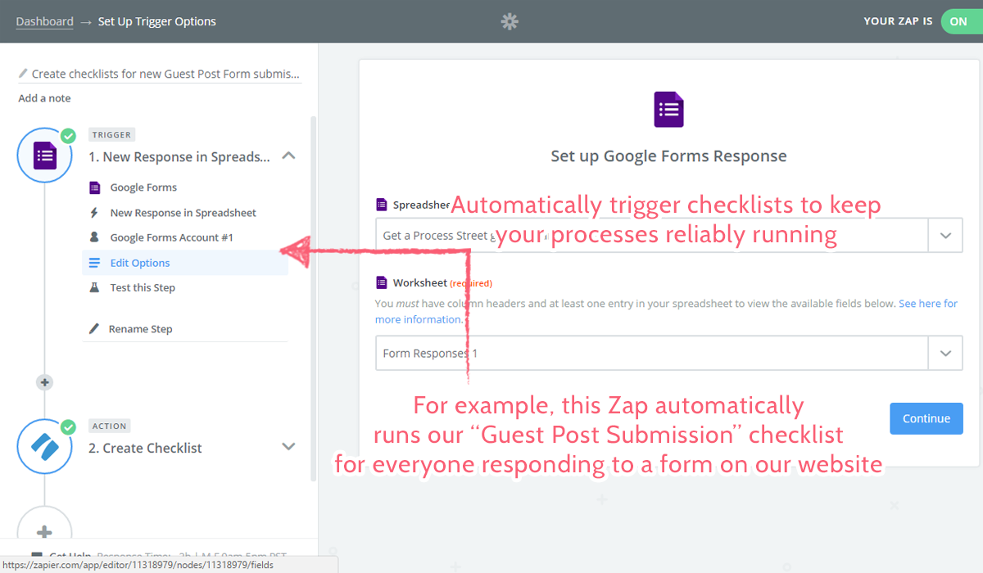Click the TRIGGER label badge

[111, 135]
